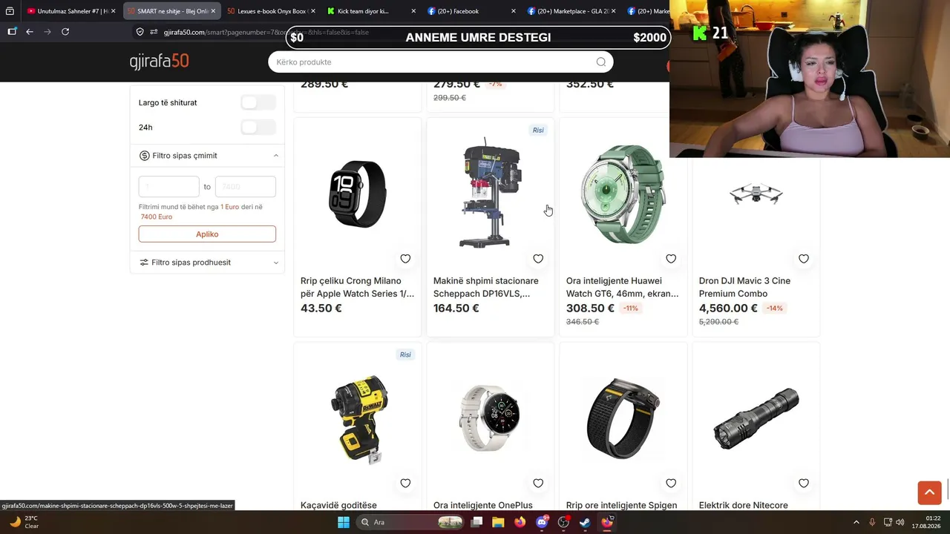
Task: Open the Lexues e-book Onyx Boox tab
Action: pyautogui.click(x=270, y=11)
